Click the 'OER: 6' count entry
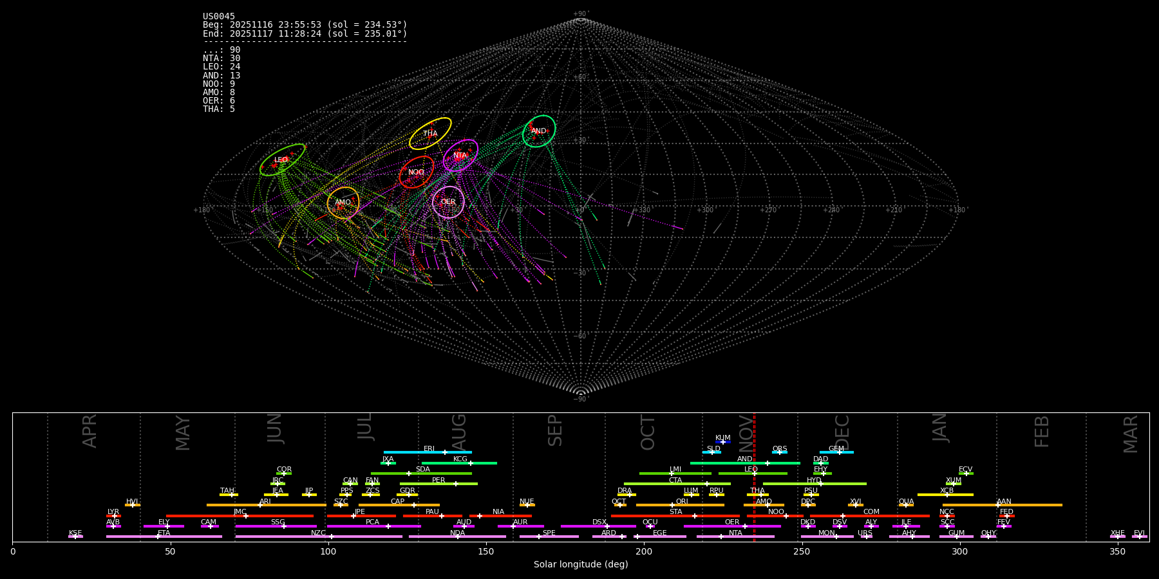The image size is (1159, 579). 219,101
